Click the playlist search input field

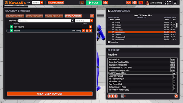click(45, 21)
